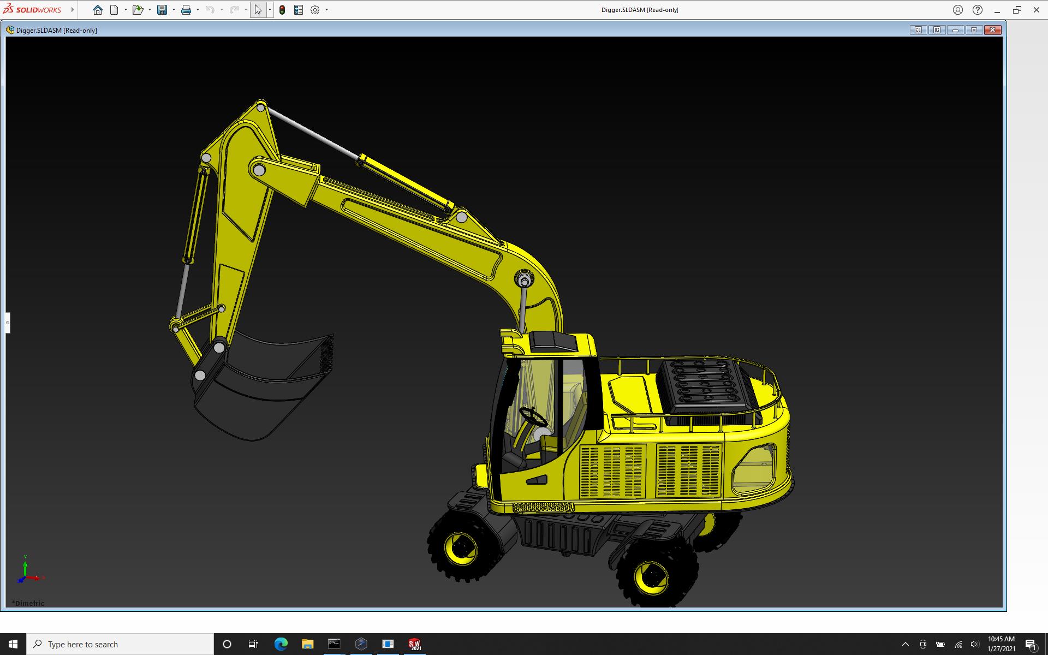
Task: Open the Save options dropdown arrow
Action: point(174,10)
